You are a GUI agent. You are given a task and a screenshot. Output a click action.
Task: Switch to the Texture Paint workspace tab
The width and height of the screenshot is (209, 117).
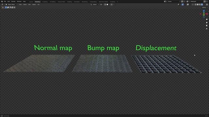point(61,2)
